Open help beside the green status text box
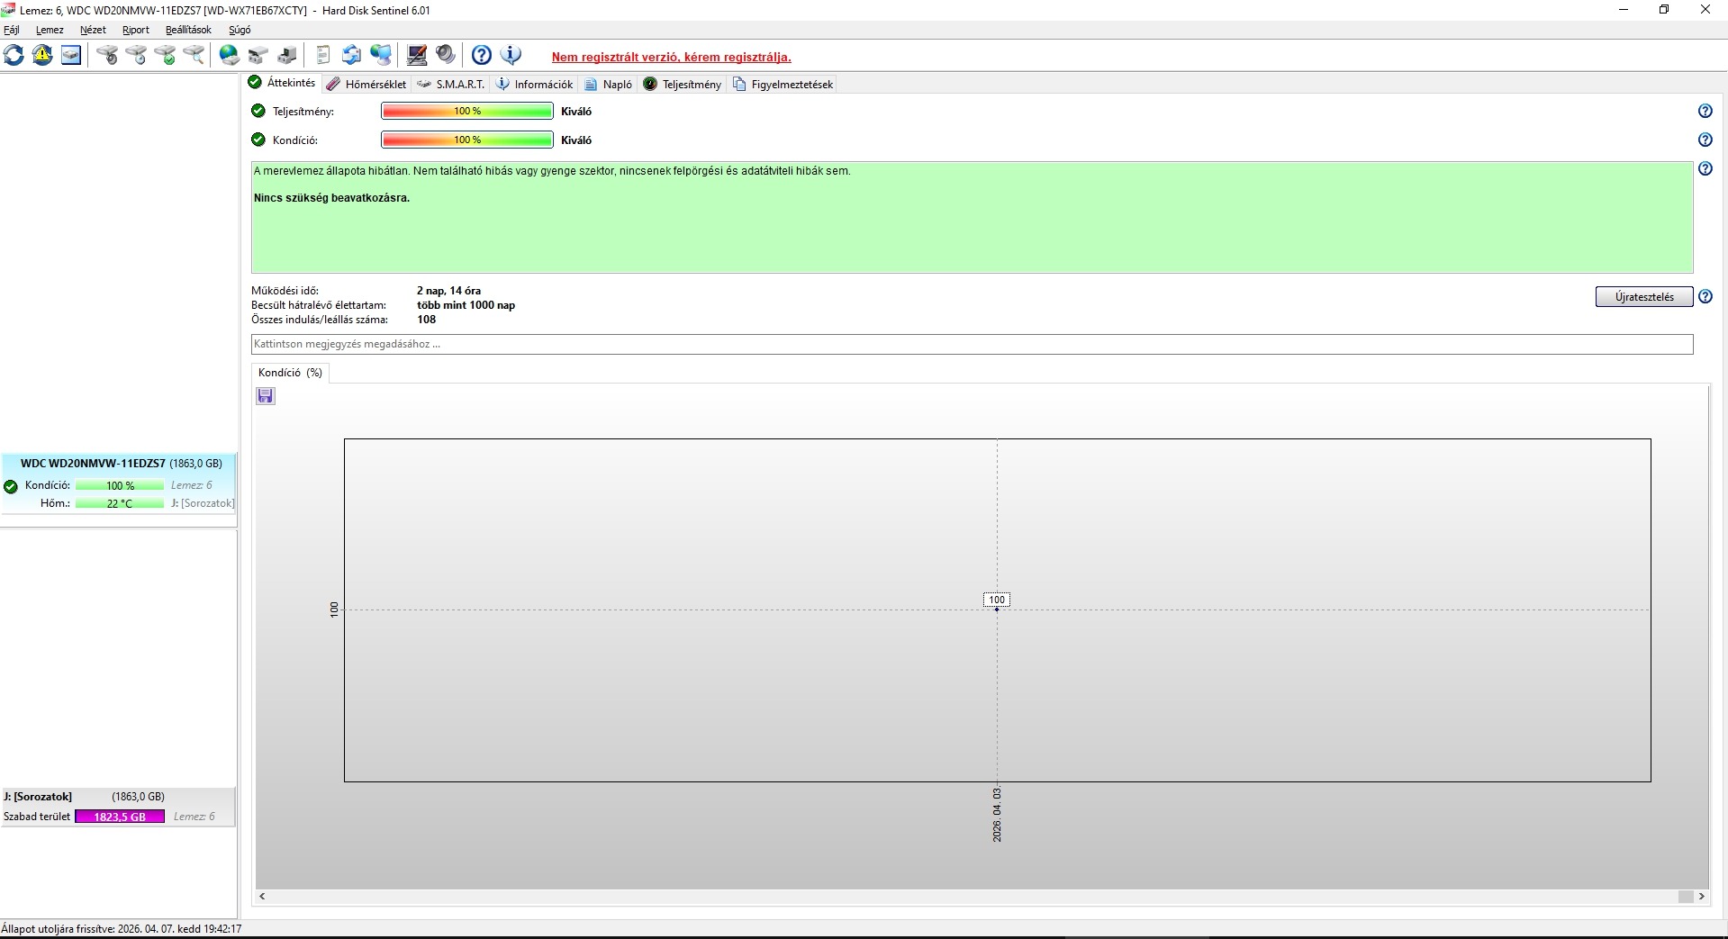Image resolution: width=1728 pixels, height=939 pixels. tap(1705, 168)
